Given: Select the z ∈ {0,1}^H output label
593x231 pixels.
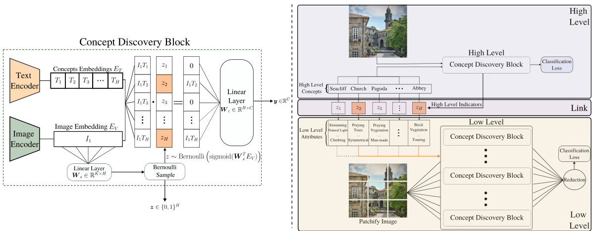Looking at the screenshot, I should [164, 206].
